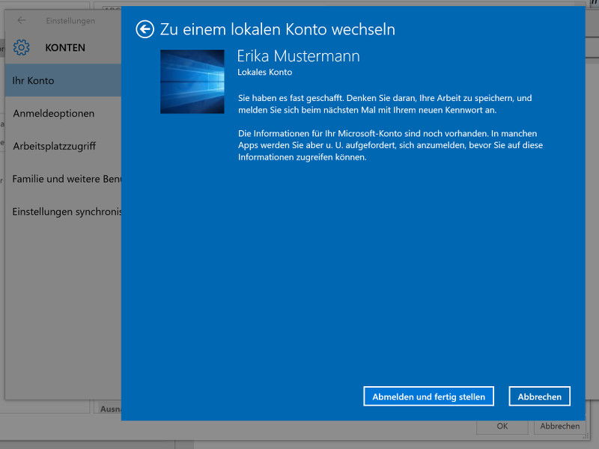The image size is (599, 449).
Task: Open Arbeitsplatzzugriff in the sidebar
Action: point(63,146)
